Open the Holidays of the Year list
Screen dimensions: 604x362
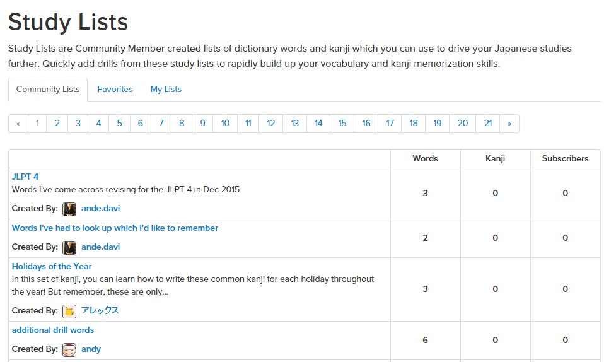52,267
